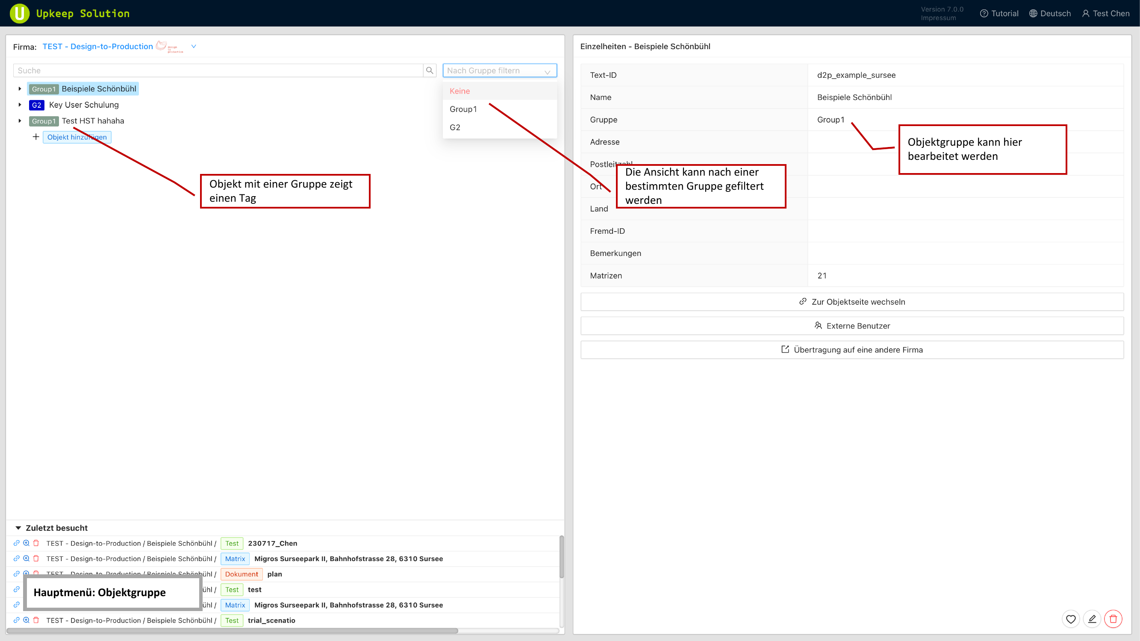
Task: Click the favorite heart icon
Action: tap(1070, 619)
